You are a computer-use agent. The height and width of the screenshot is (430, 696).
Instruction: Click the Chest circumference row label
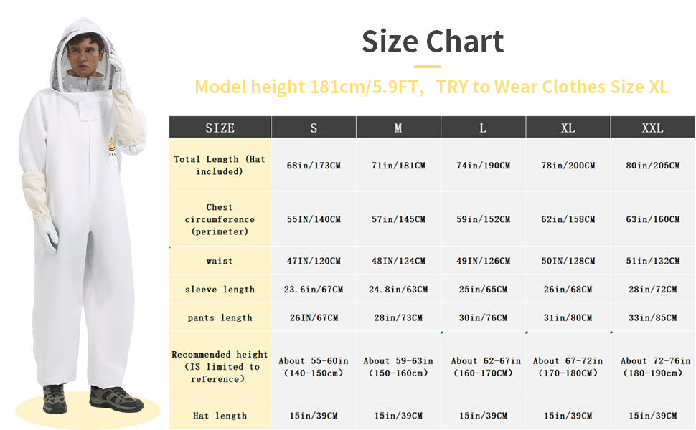220,219
